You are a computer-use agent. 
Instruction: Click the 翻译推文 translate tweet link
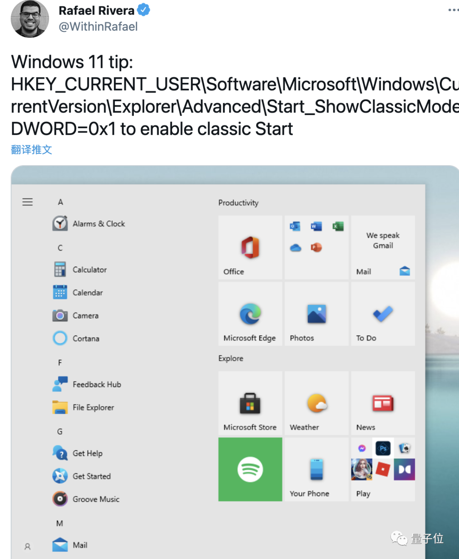click(x=31, y=150)
